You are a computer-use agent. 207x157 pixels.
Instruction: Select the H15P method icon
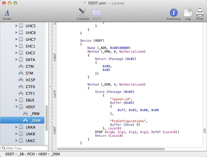[x=21, y=80]
